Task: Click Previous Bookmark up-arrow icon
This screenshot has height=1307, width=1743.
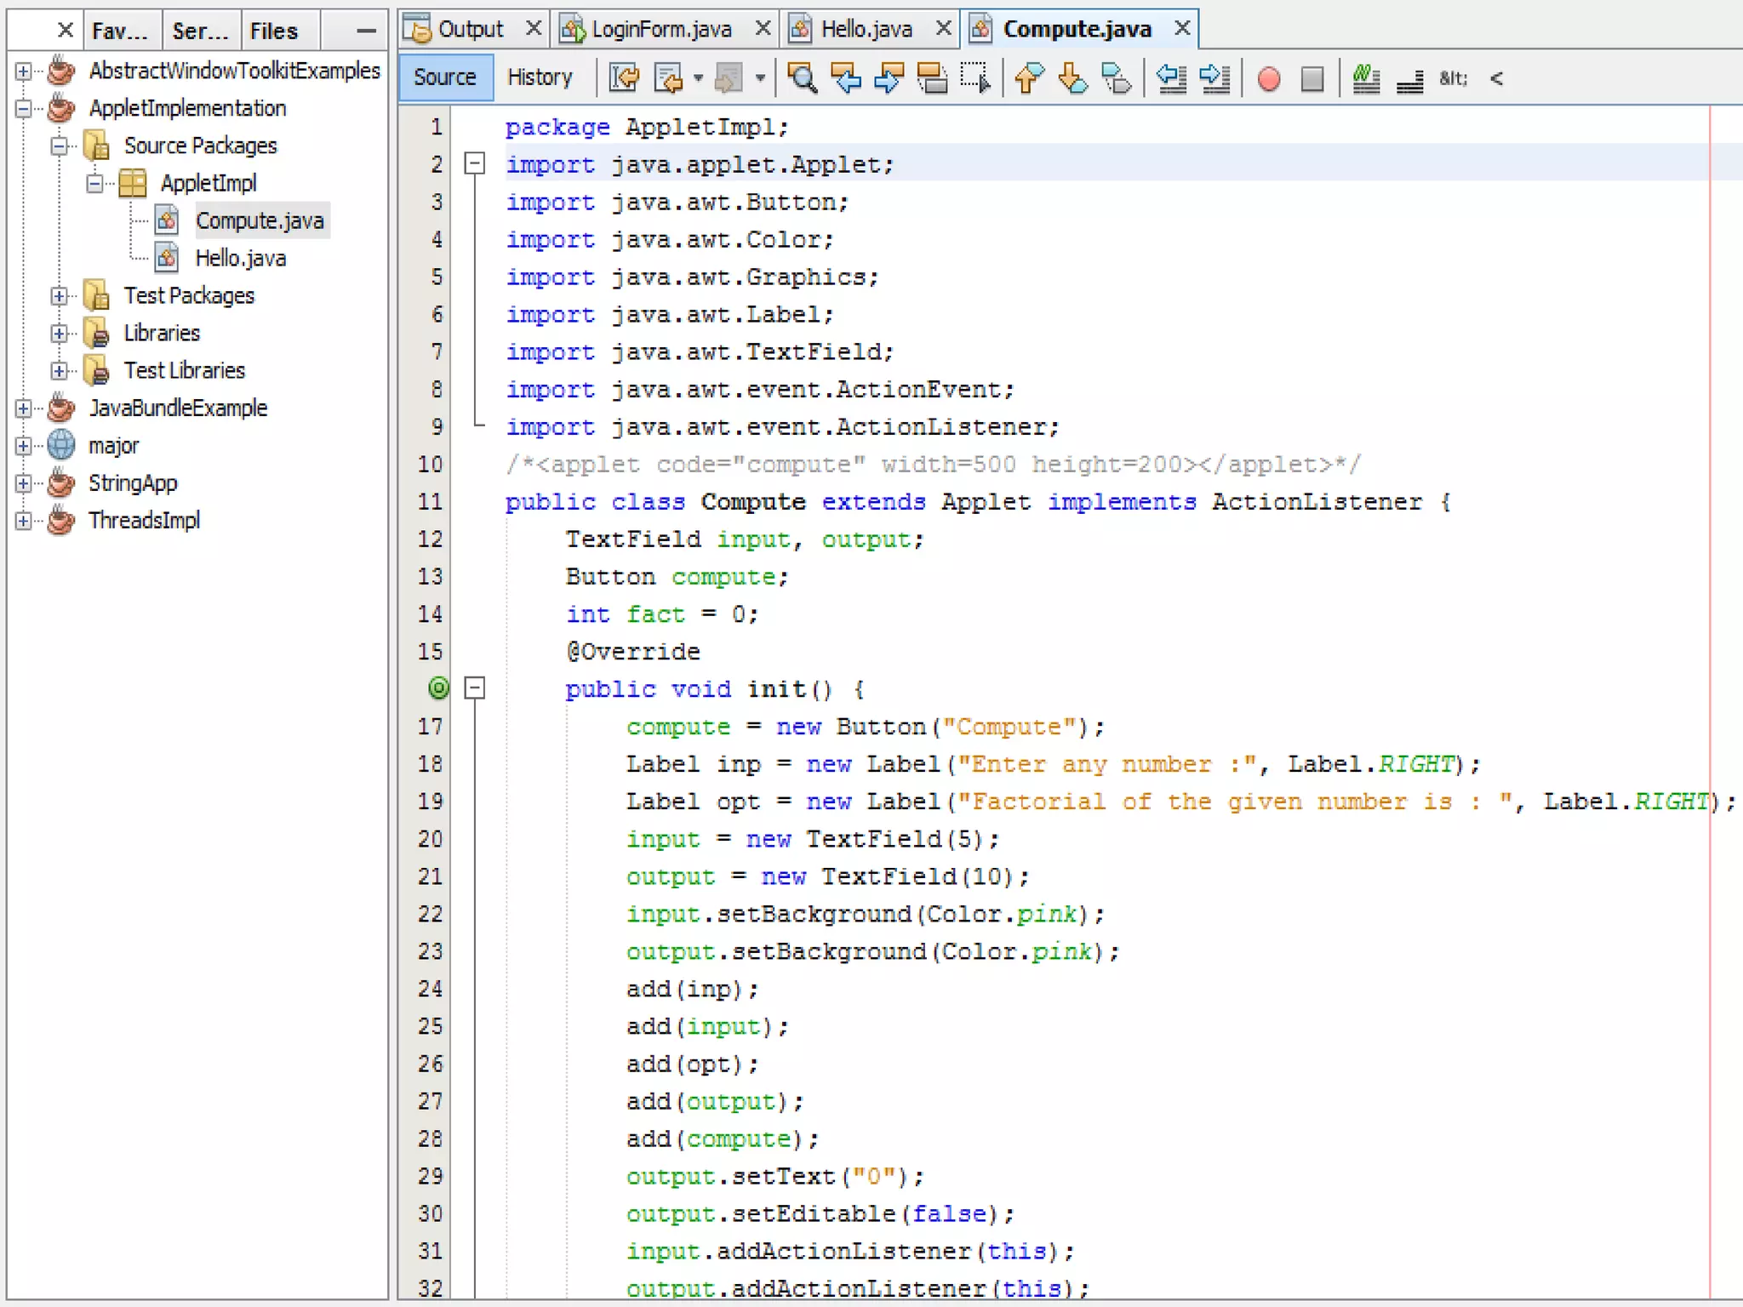Action: point(1029,78)
